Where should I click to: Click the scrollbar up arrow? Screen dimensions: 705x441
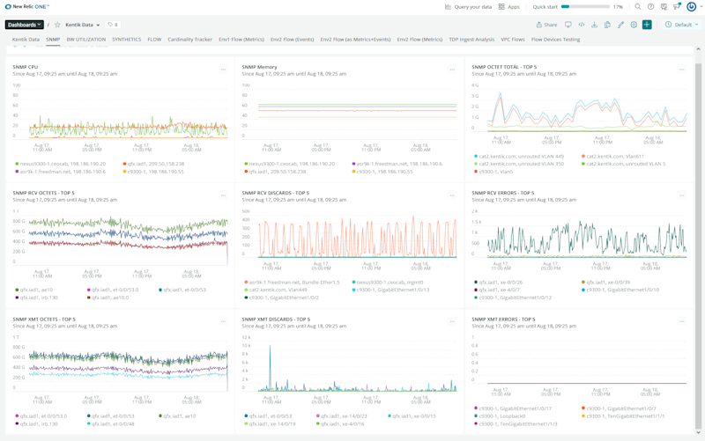click(698, 48)
